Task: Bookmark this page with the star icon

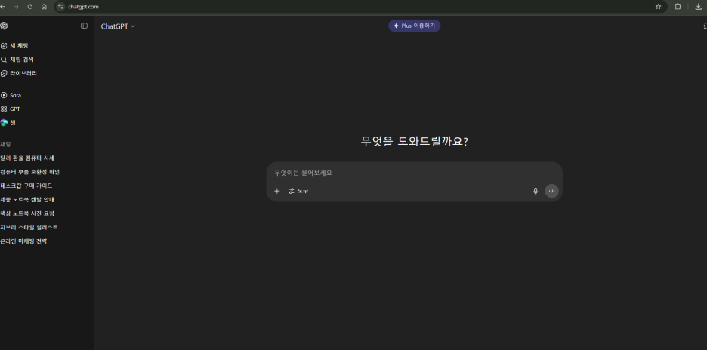Action: point(659,6)
